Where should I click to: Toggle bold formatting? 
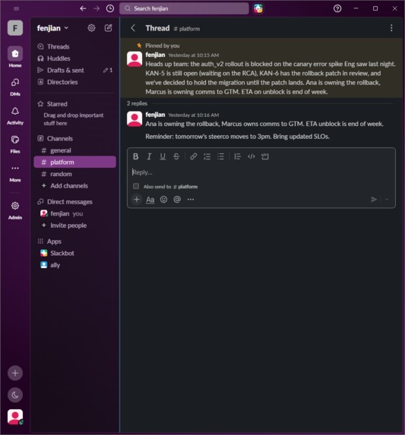pyautogui.click(x=135, y=156)
